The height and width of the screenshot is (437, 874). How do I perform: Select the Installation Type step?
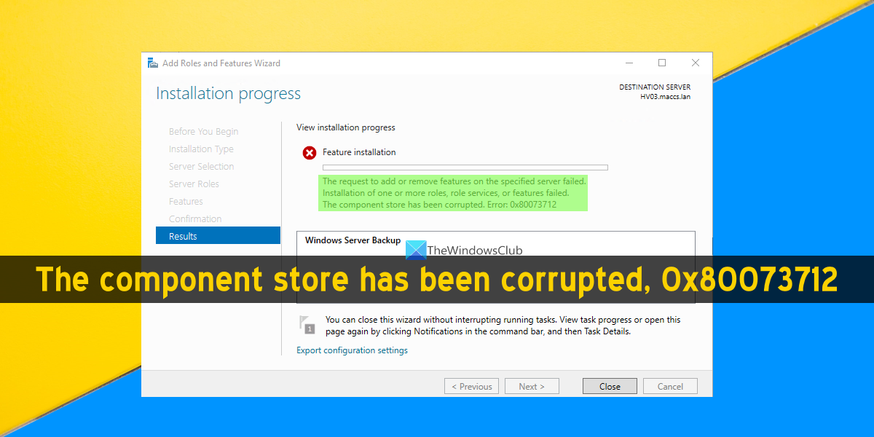(201, 149)
